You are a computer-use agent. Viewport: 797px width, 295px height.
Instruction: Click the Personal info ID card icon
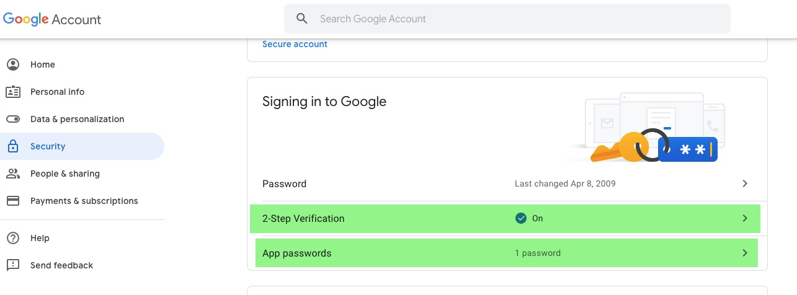click(12, 92)
